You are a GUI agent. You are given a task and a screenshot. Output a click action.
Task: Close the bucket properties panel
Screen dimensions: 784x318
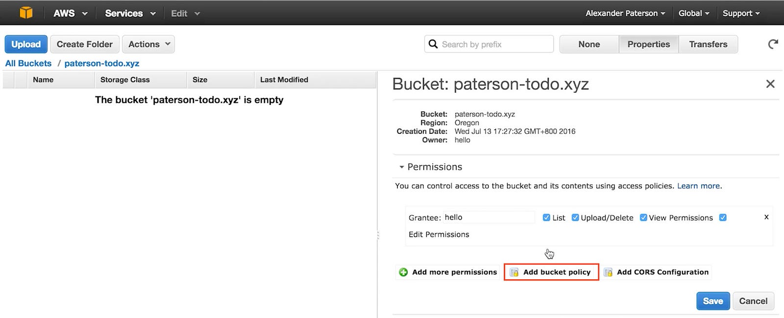(770, 84)
